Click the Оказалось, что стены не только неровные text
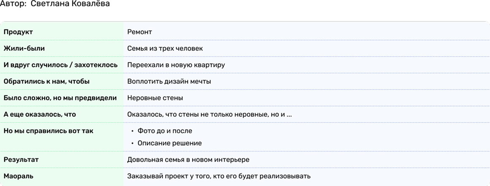The height and width of the screenshot is (186, 490). 210,114
